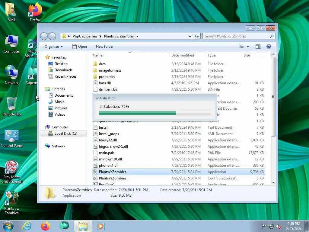The height and width of the screenshot is (232, 309).
Task: Select the Install_props XML file
Action: tap(178, 134)
